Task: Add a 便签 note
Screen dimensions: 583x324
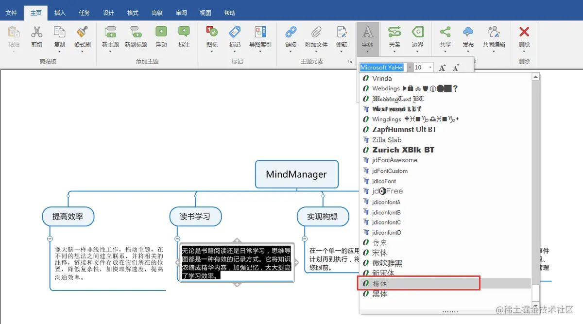Action: [342, 32]
